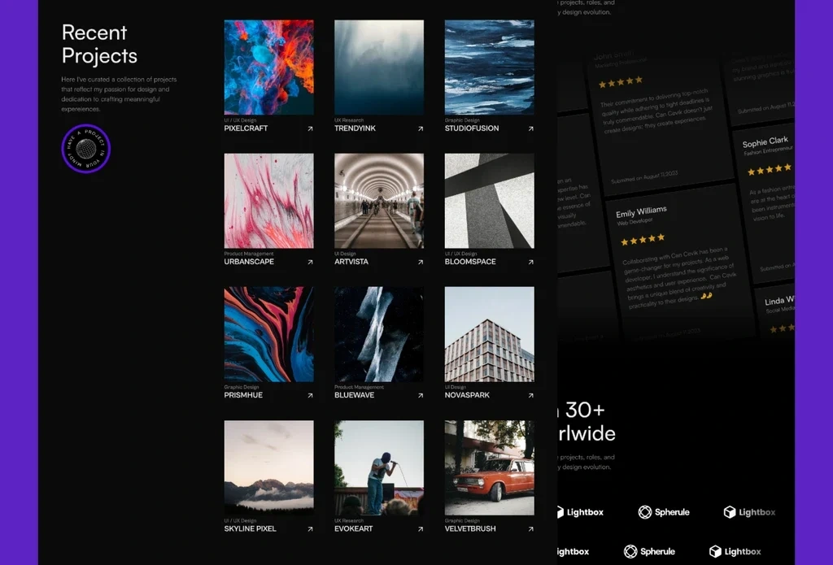833x565 pixels.
Task: Click the URBANSCAPE project title
Action: click(x=249, y=262)
